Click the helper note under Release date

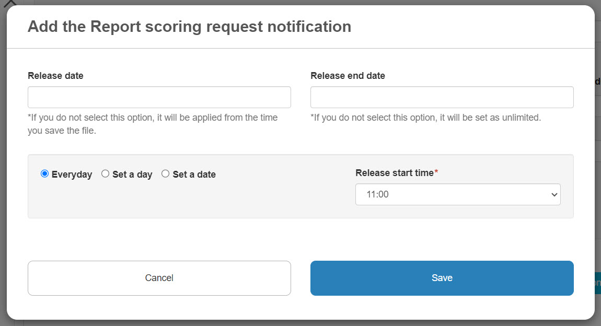tap(153, 124)
